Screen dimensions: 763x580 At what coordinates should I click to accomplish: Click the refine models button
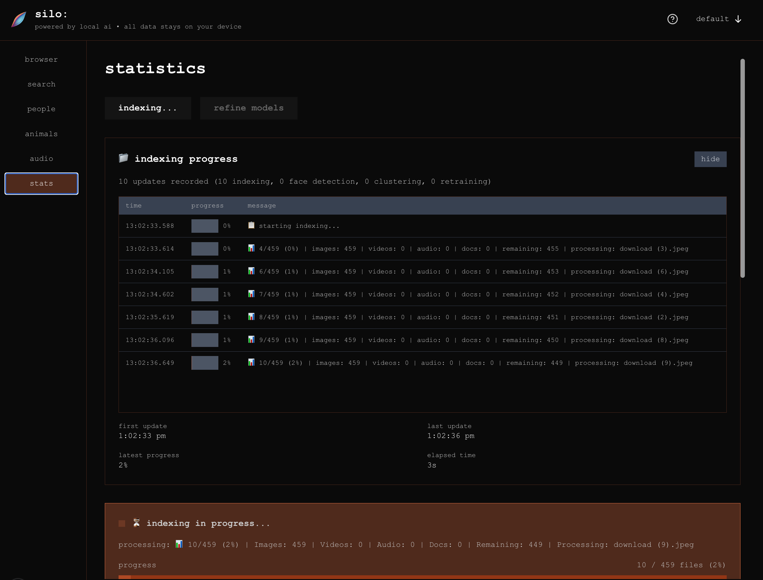coord(249,108)
